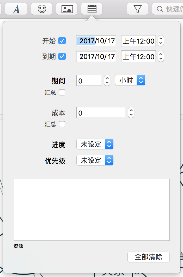Open the 进度 dropdown showing 未设定
Viewport: 183px width, 277px height.
coord(95,144)
